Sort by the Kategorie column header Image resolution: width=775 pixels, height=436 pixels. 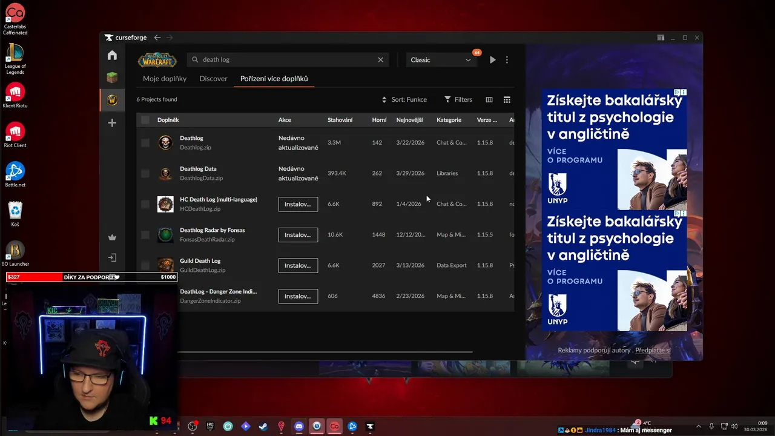pyautogui.click(x=449, y=120)
